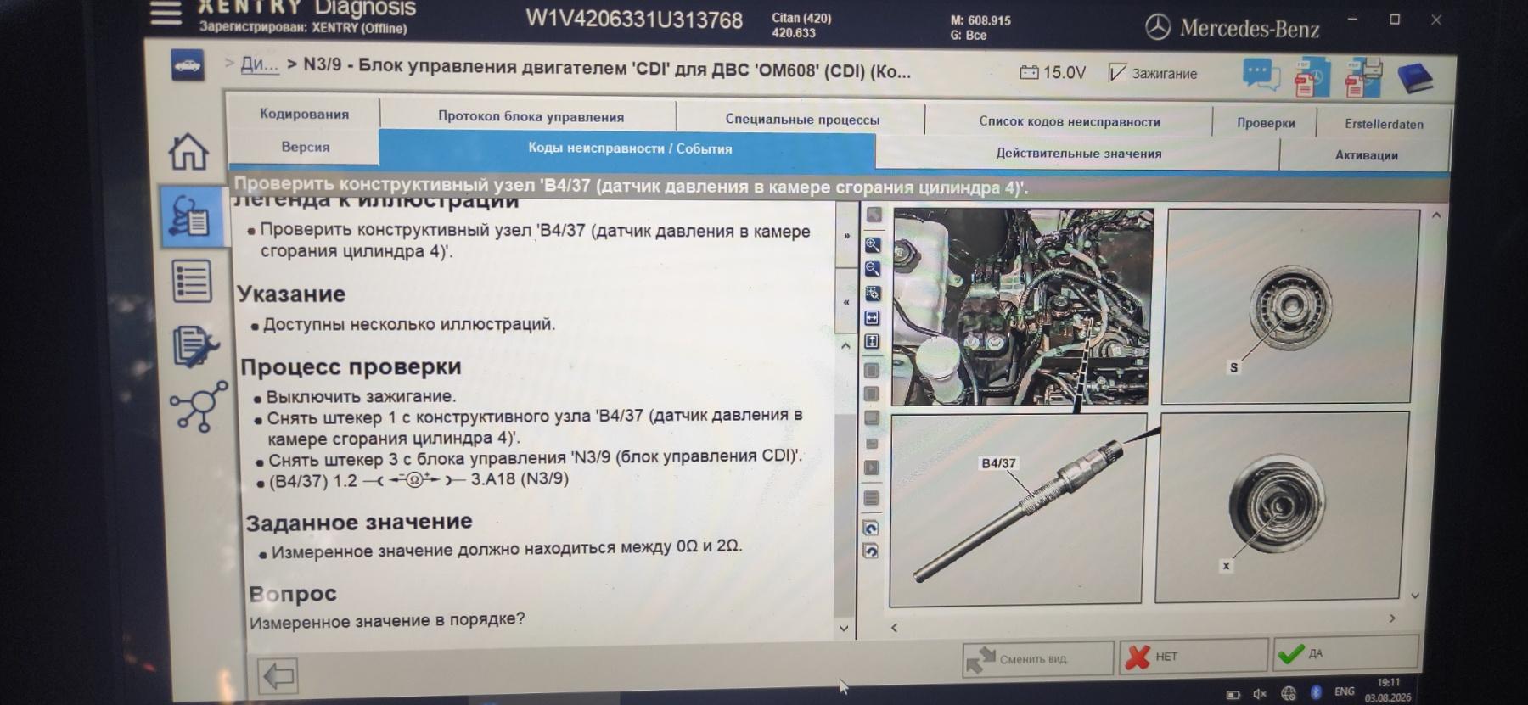The height and width of the screenshot is (705, 1528).
Task: Open the network globe tray icon
Action: point(1289,693)
